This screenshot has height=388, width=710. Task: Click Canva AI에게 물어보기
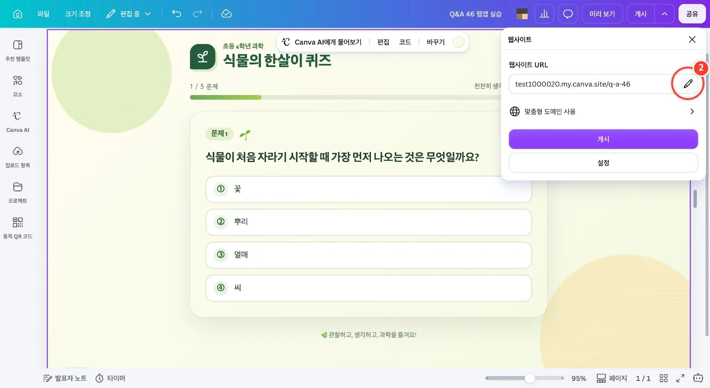pos(322,42)
